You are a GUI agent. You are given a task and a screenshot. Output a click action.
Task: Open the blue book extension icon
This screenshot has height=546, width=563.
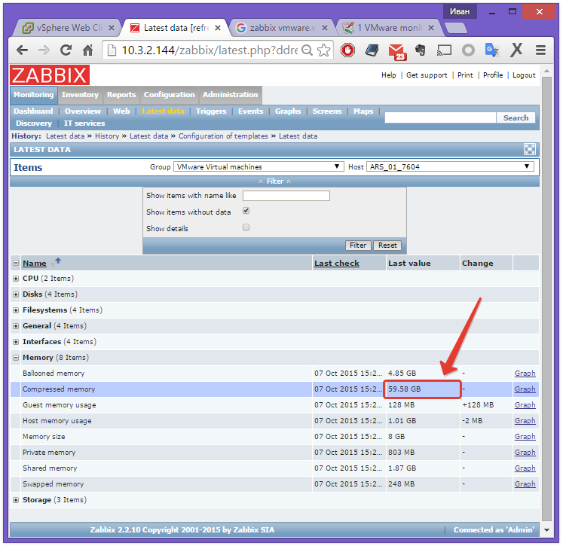click(x=372, y=50)
